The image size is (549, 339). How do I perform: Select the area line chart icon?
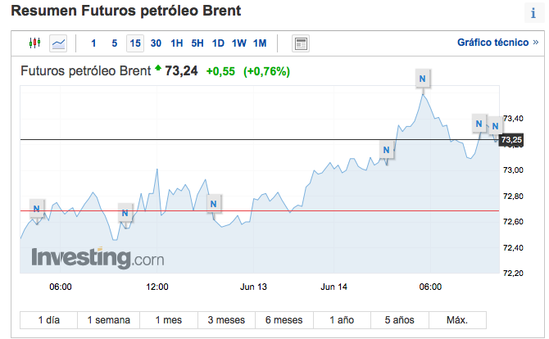coord(59,43)
